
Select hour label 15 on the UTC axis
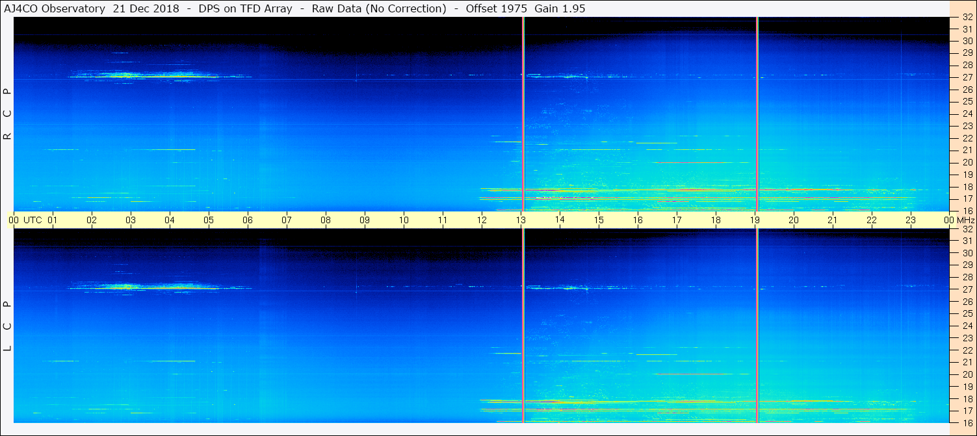599,220
